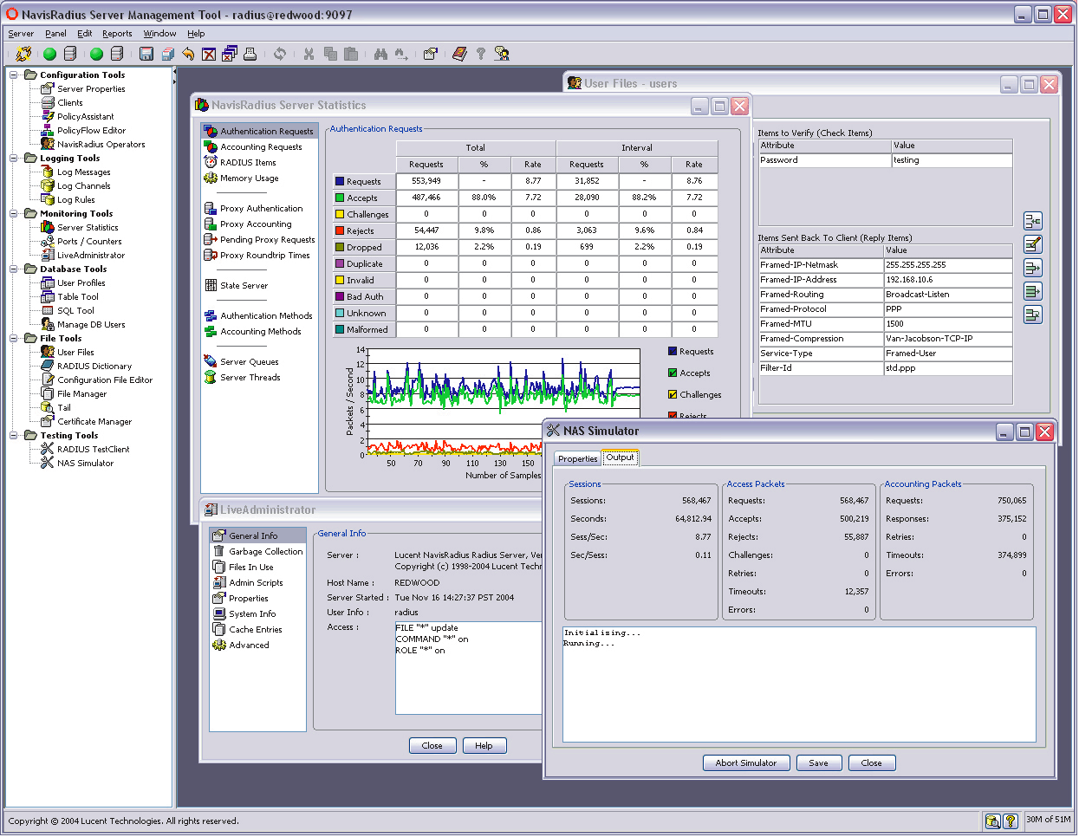This screenshot has height=837, width=1079.
Task: Launch RADIUS TestClient from the sidebar
Action: coord(93,450)
